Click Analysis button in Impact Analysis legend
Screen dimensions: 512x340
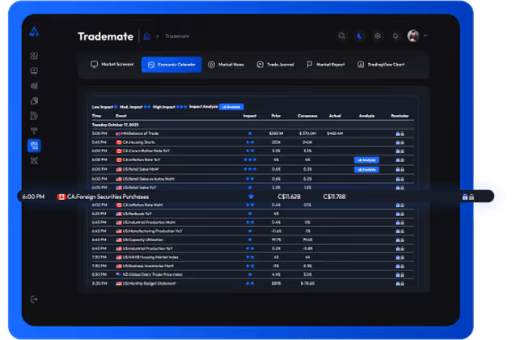tap(231, 107)
